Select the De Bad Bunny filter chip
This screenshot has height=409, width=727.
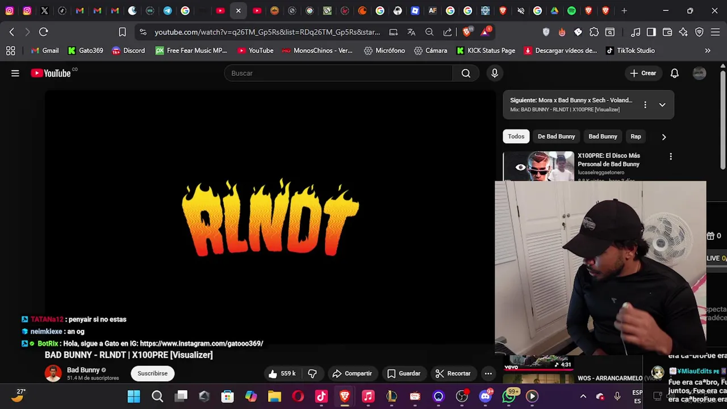pos(556,136)
